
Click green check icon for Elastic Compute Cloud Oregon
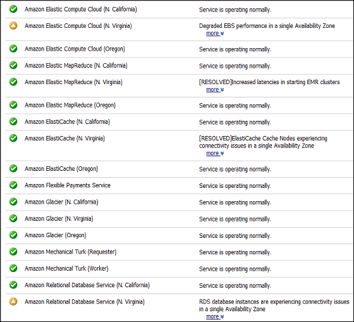point(13,49)
